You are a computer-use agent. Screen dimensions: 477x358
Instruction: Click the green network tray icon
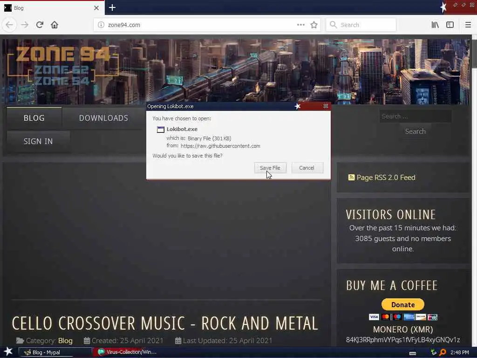[x=434, y=352]
